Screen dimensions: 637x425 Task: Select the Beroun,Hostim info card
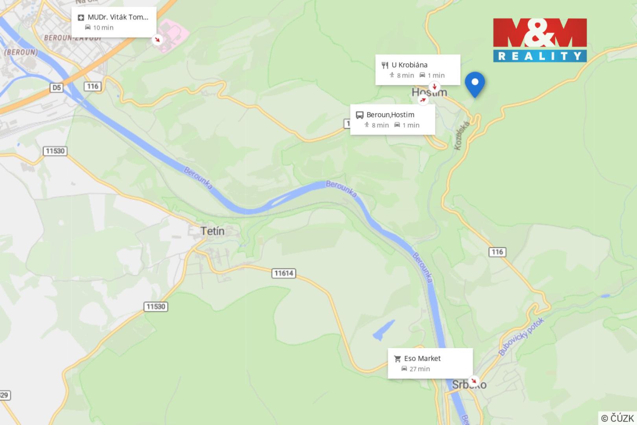click(x=392, y=120)
